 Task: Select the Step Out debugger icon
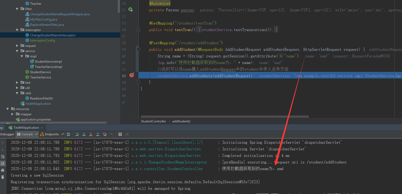[98, 135]
